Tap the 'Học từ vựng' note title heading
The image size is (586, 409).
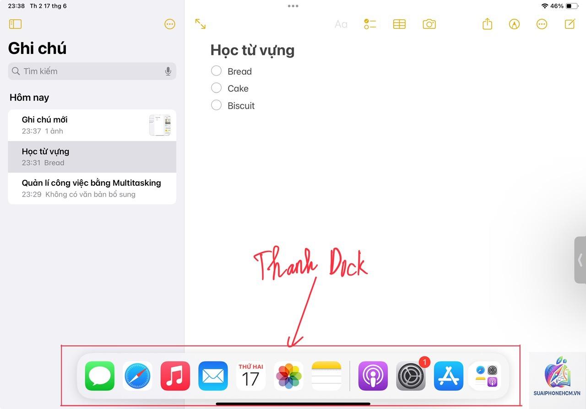tap(252, 50)
